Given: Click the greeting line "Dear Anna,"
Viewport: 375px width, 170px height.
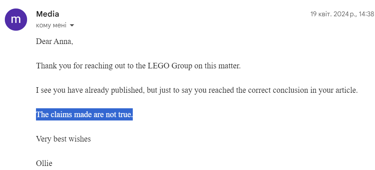Looking at the screenshot, I should 55,42.
